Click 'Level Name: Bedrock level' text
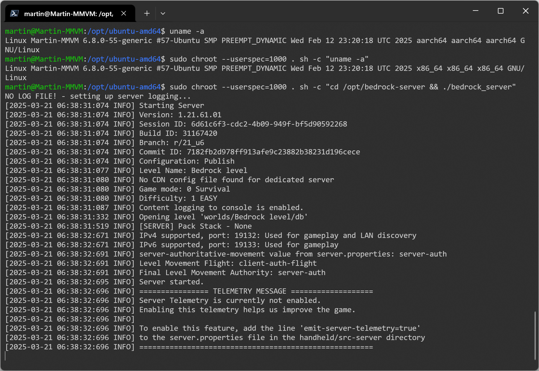This screenshot has width=539, height=371. point(193,170)
